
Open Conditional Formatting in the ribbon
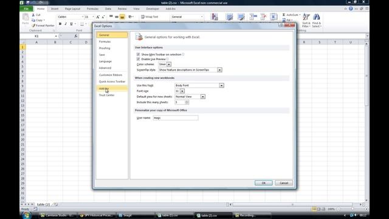(214, 16)
